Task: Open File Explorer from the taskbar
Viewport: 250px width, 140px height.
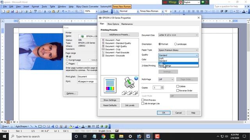Action: [x=121, y=136]
